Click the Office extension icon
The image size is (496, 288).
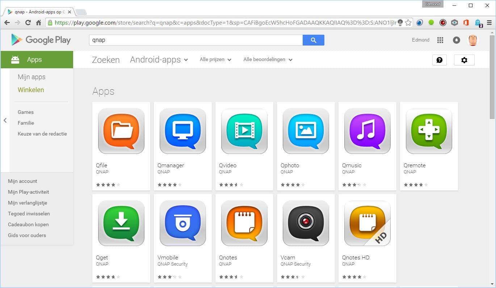click(466, 23)
